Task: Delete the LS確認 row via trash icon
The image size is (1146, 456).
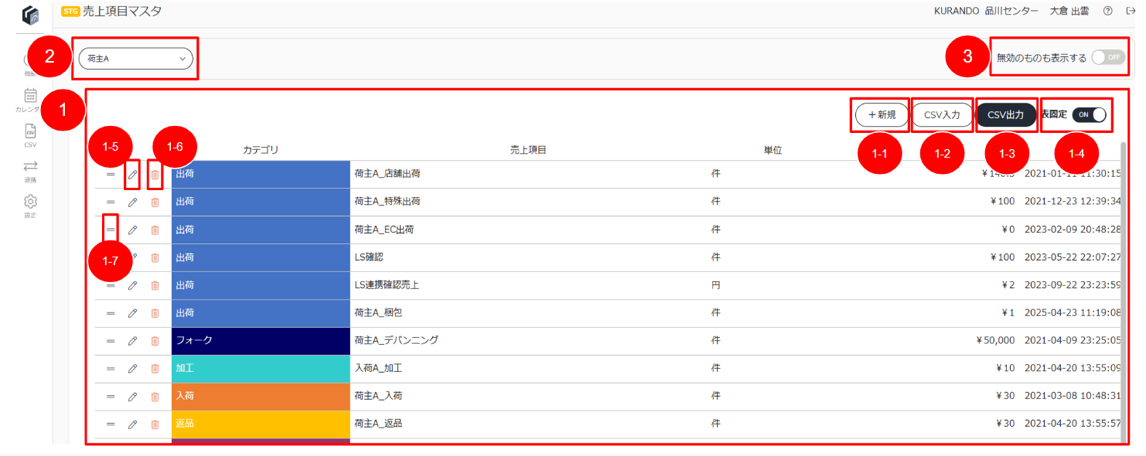Action: pos(155,258)
